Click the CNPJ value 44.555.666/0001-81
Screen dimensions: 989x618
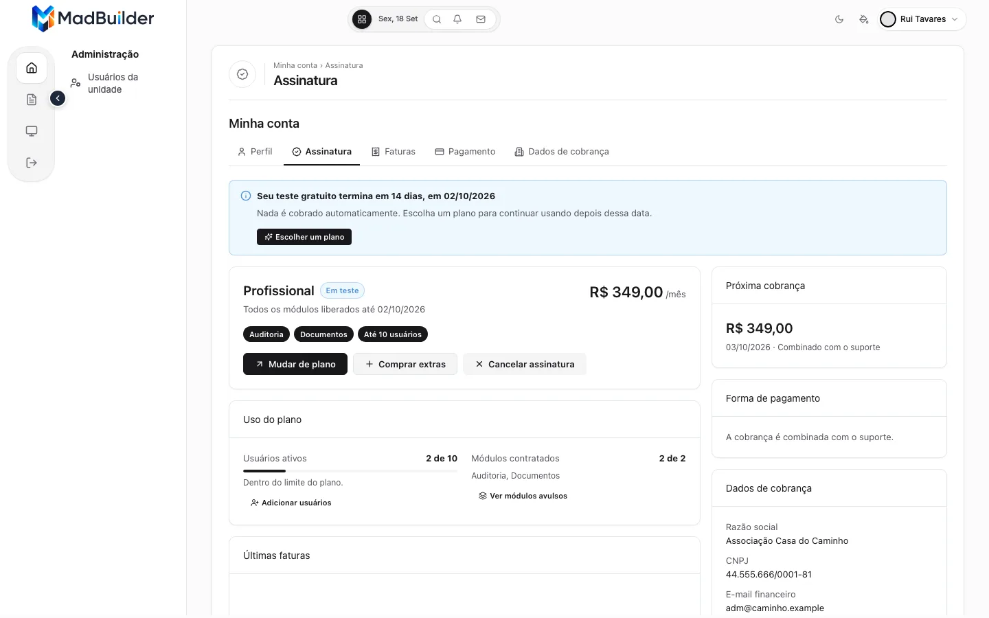pos(769,574)
